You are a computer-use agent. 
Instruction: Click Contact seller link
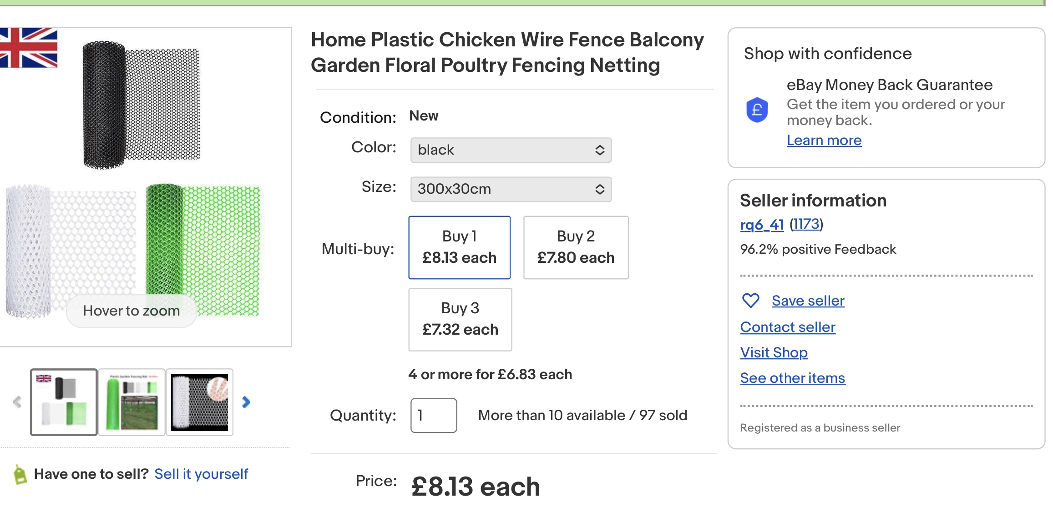point(788,327)
